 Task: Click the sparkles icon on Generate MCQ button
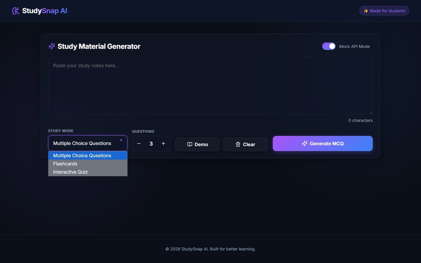pyautogui.click(x=304, y=143)
